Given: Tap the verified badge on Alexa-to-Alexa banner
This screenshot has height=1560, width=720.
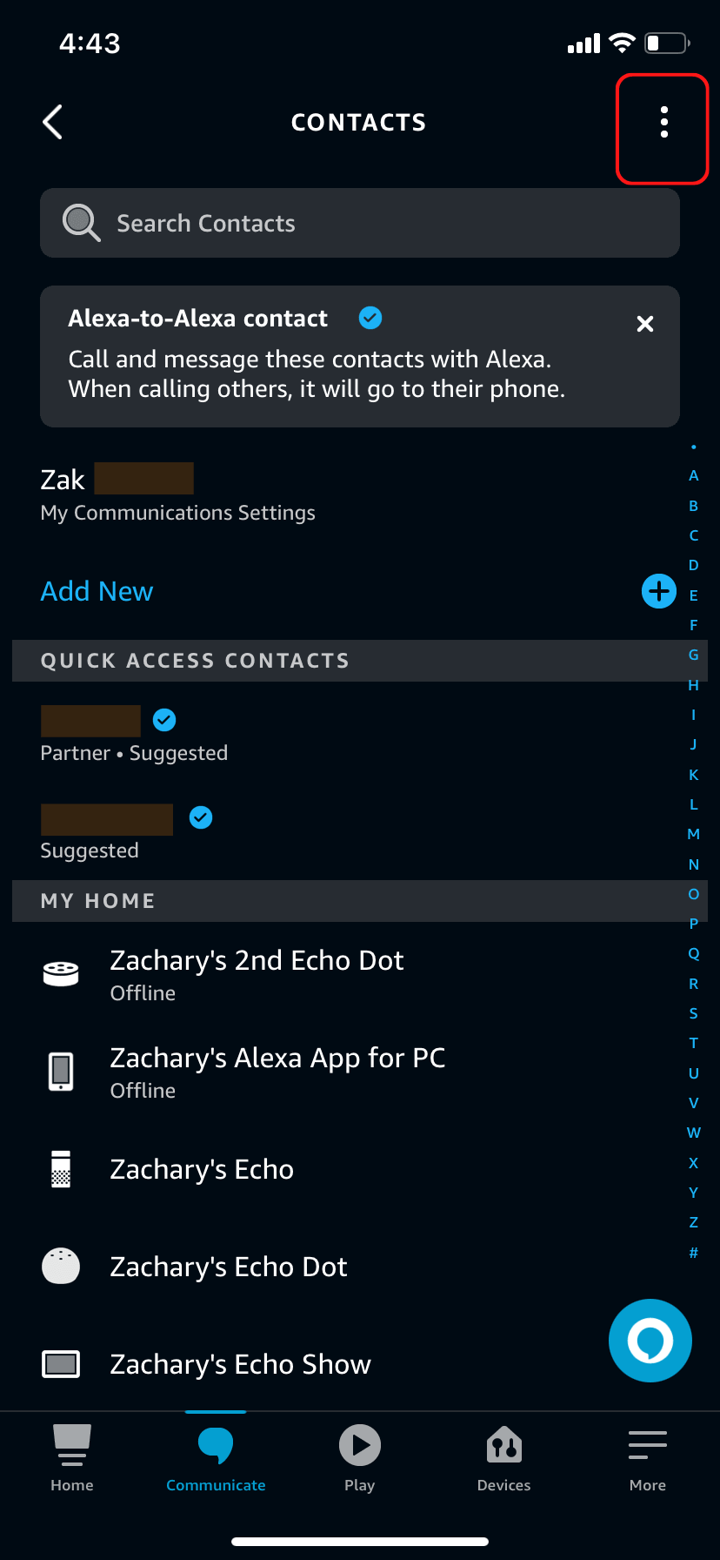Looking at the screenshot, I should 370,318.
